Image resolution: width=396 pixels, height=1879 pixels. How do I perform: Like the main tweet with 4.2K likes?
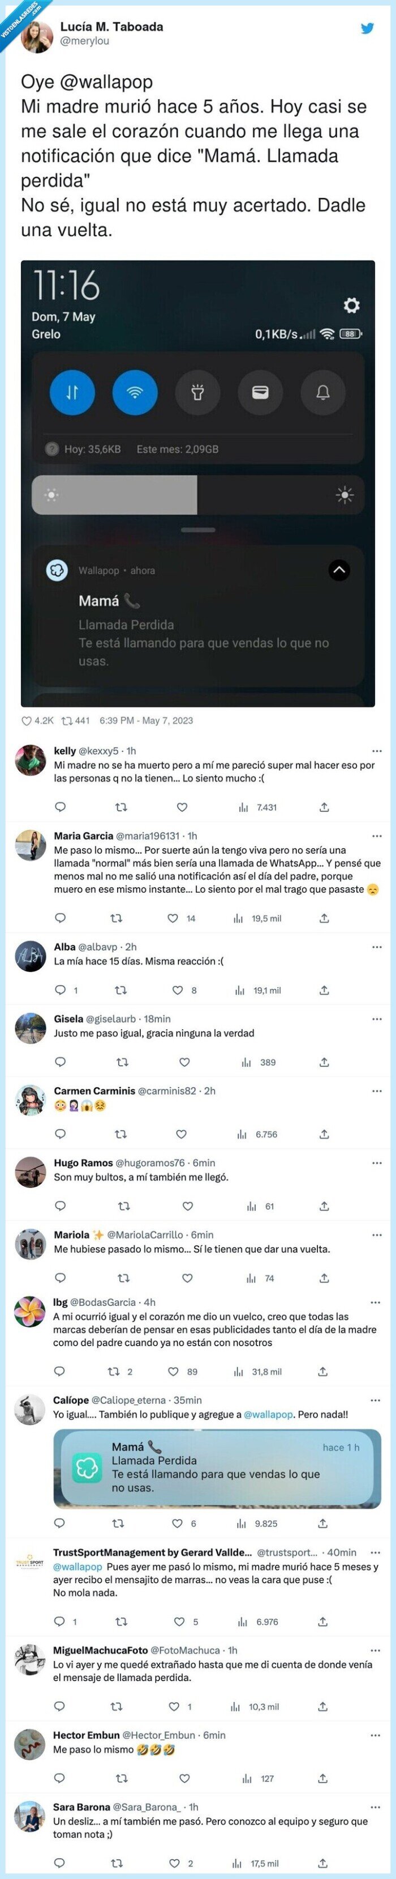point(27,720)
